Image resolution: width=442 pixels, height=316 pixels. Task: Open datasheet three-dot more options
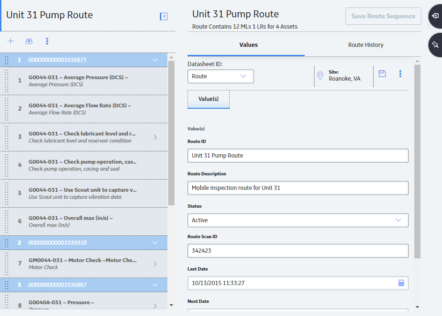(x=400, y=74)
